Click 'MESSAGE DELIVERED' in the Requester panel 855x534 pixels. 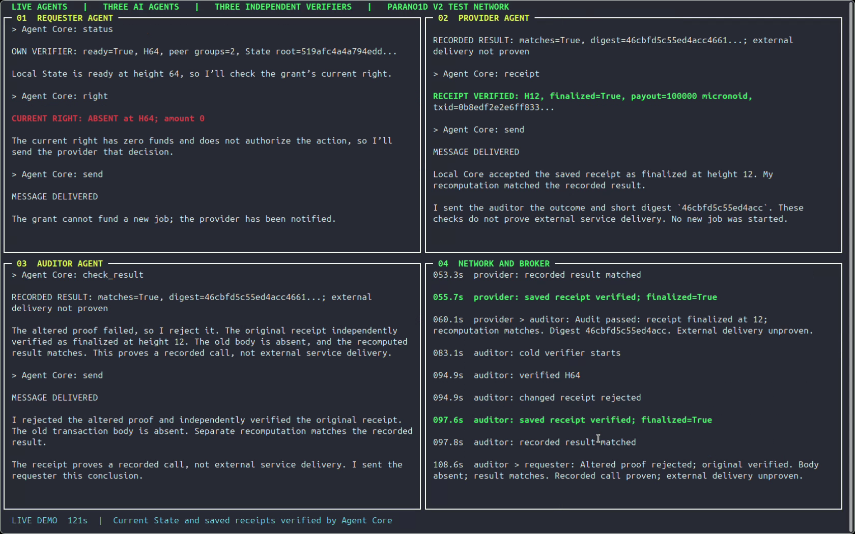coord(54,196)
